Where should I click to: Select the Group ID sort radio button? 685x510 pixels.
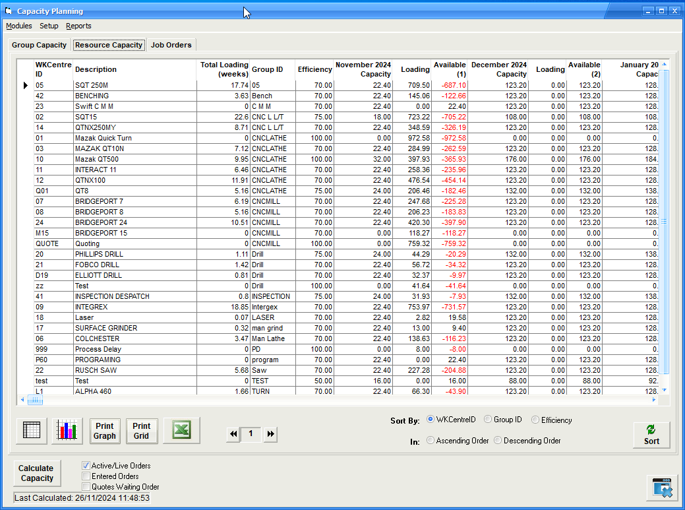[488, 420]
